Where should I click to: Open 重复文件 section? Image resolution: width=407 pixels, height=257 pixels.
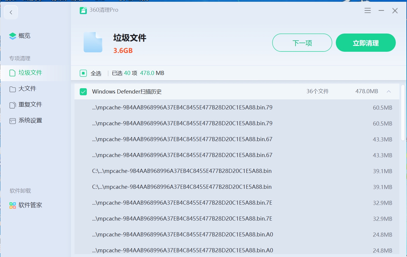point(30,104)
